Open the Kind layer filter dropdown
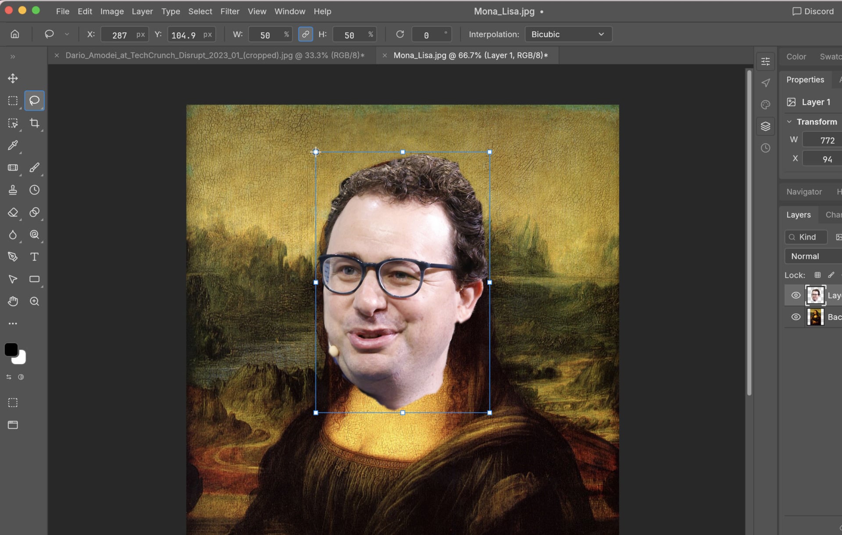This screenshot has height=535, width=842. (x=806, y=237)
